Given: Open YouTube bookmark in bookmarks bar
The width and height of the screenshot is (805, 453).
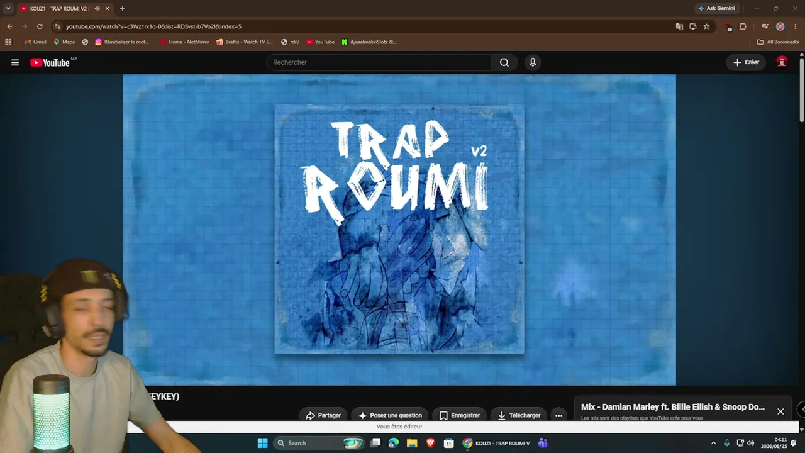Looking at the screenshot, I should point(321,42).
